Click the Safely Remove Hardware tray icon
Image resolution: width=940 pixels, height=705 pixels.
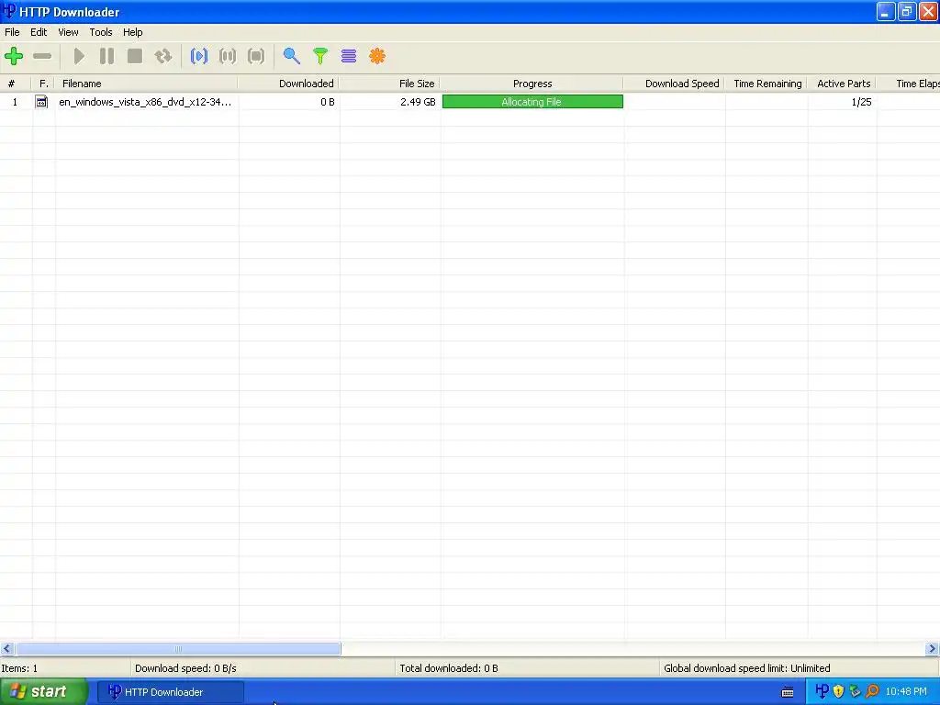click(x=856, y=691)
